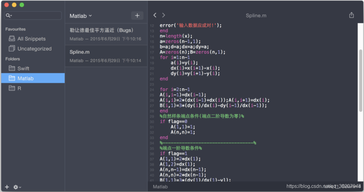Viewport: 364px width, 192px height.
Task: Add a new folder with the bottom plus
Action: pos(6,187)
